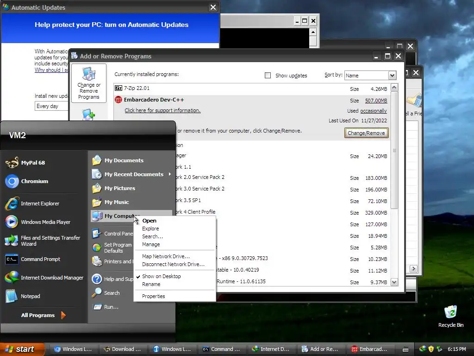Toggle Show updates checkbox
Viewport: 474px width, 356px height.
click(268, 76)
